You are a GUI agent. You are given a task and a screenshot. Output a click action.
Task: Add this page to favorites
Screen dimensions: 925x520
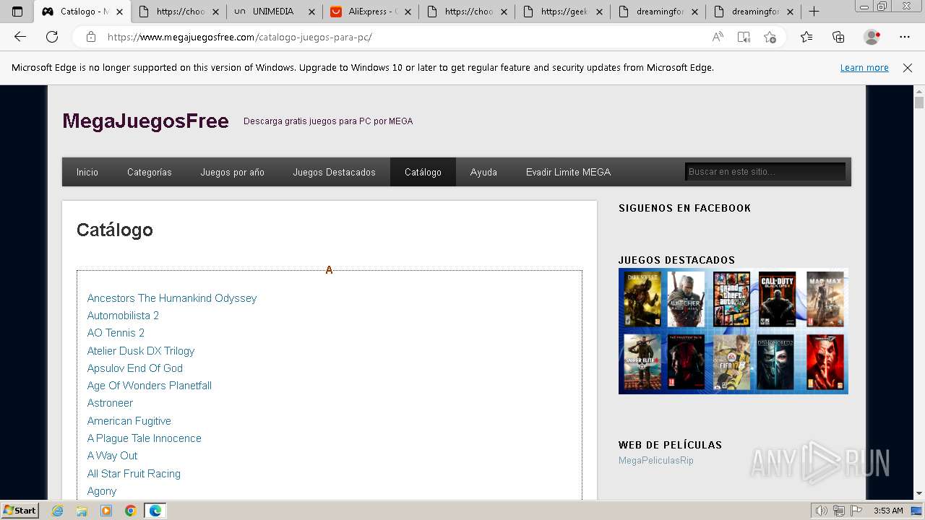point(770,37)
